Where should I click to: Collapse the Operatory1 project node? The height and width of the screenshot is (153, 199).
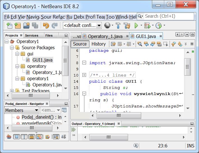(7, 42)
